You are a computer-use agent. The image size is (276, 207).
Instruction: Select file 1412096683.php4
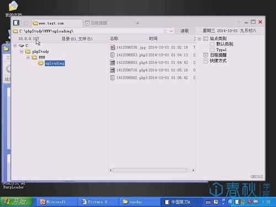point(132,62)
